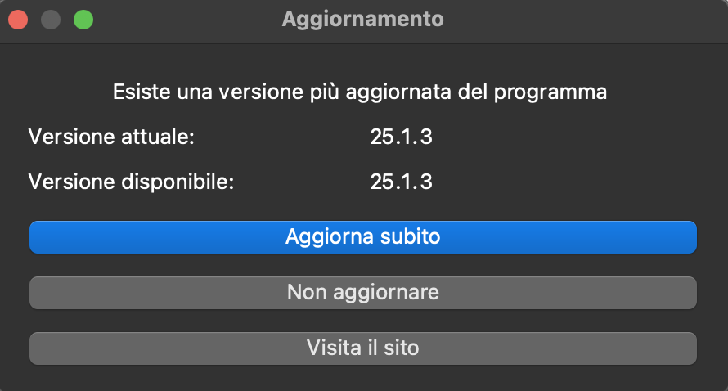728x391 pixels.
Task: Click the green zoom window button
Action: 83,19
